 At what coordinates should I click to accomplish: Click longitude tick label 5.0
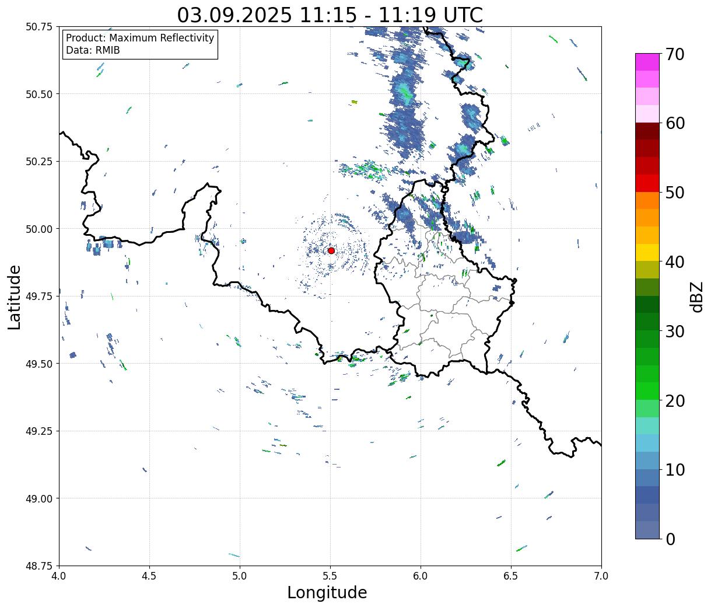coord(240,576)
